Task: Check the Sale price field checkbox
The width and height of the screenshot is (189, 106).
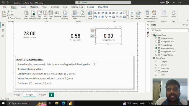Action: pos(156,71)
